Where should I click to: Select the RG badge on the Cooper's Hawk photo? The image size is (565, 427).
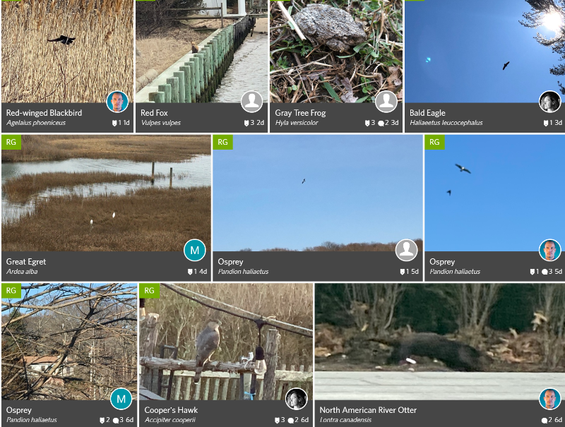click(149, 291)
